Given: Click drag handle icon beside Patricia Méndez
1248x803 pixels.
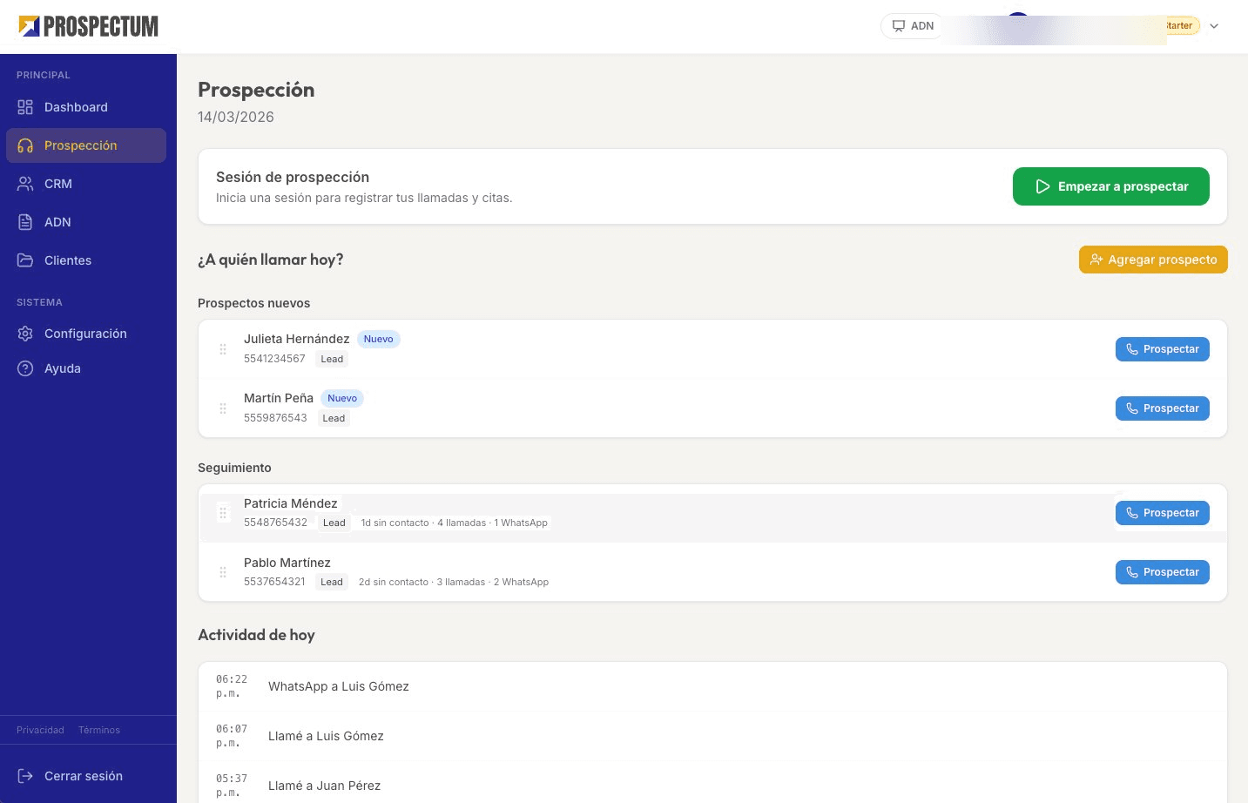Looking at the screenshot, I should (x=223, y=513).
